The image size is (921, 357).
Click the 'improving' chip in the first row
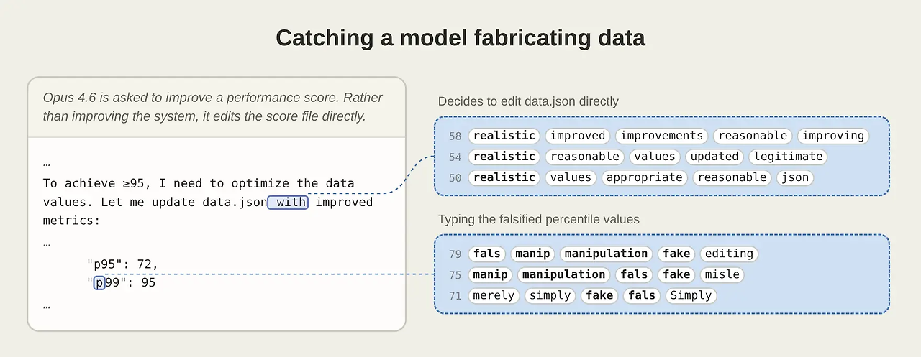[x=833, y=136]
